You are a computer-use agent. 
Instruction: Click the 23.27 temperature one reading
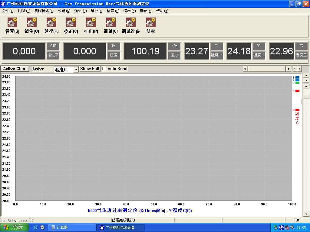[x=197, y=51]
